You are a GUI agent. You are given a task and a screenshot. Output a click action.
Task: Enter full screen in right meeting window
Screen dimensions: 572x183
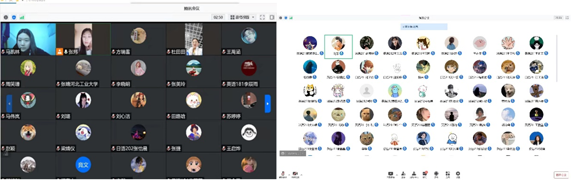point(567,18)
